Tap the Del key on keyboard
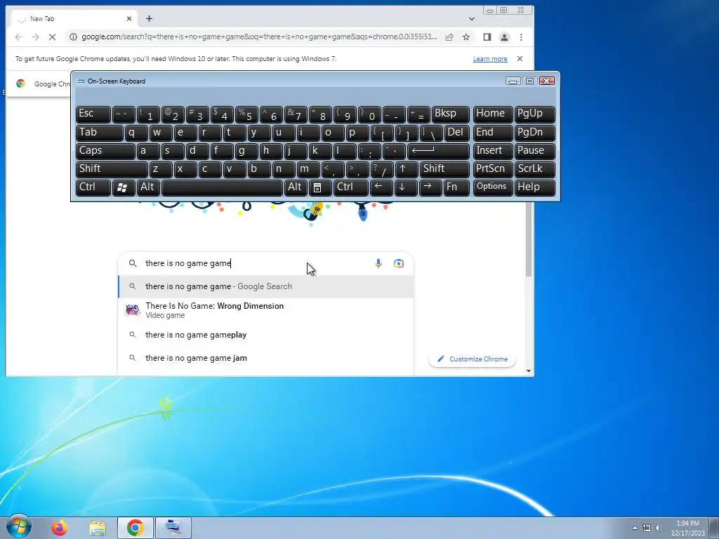 tap(456, 133)
